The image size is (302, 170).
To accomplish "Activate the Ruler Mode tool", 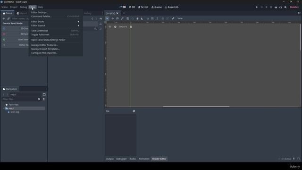I will click(x=142, y=18).
